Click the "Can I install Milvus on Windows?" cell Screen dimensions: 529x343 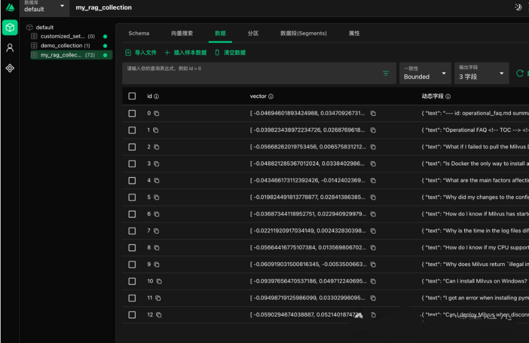(x=474, y=281)
